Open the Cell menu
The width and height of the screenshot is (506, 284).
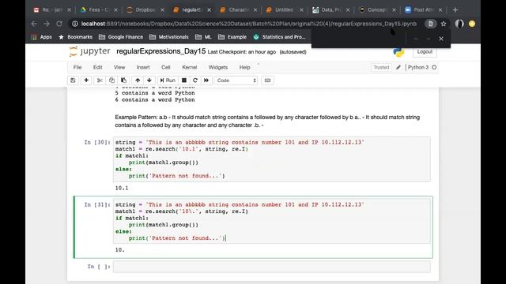(166, 67)
